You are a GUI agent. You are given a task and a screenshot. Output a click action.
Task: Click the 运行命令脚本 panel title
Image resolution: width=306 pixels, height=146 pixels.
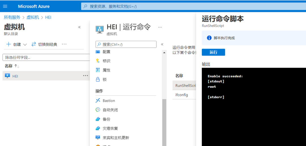click(222, 19)
